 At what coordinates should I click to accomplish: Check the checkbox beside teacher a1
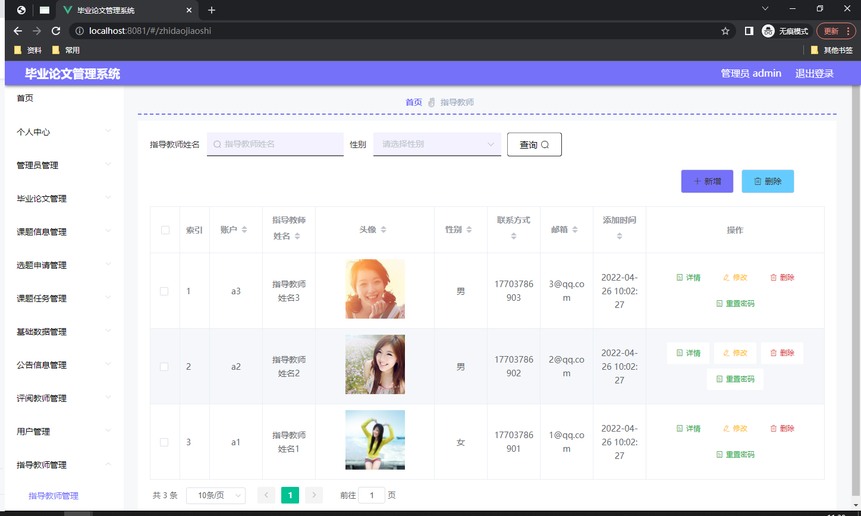165,442
